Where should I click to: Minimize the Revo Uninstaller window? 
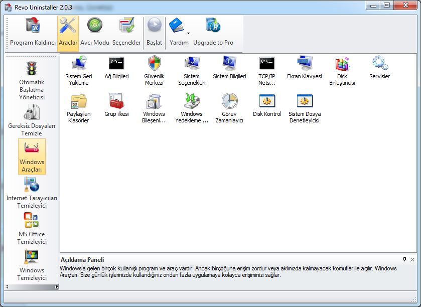373,5
